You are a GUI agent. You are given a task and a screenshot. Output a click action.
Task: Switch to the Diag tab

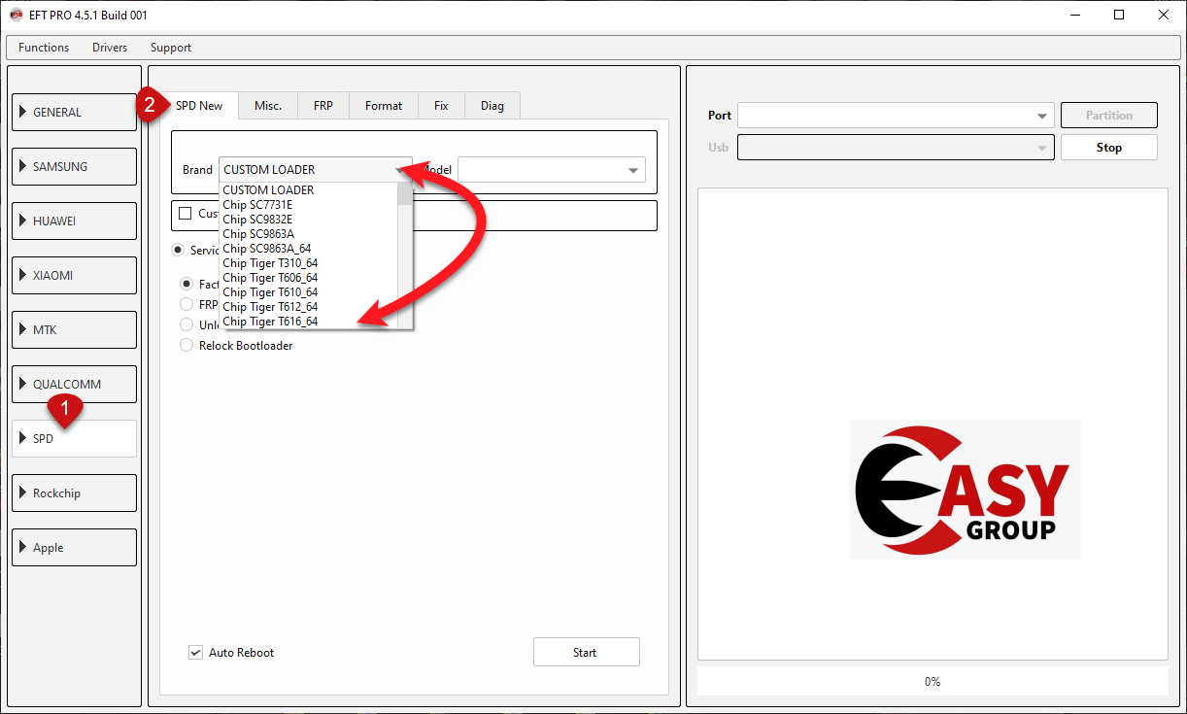[492, 106]
